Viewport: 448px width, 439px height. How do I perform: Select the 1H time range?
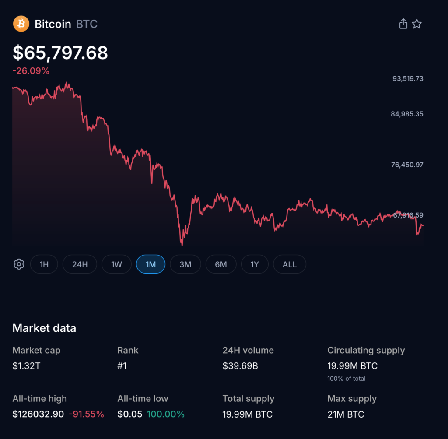coord(44,264)
